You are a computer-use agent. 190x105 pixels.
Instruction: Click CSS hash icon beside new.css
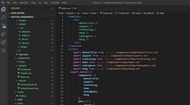click(20, 43)
